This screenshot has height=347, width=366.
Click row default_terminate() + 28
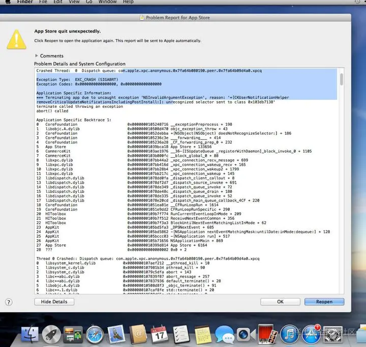click(x=129, y=281)
